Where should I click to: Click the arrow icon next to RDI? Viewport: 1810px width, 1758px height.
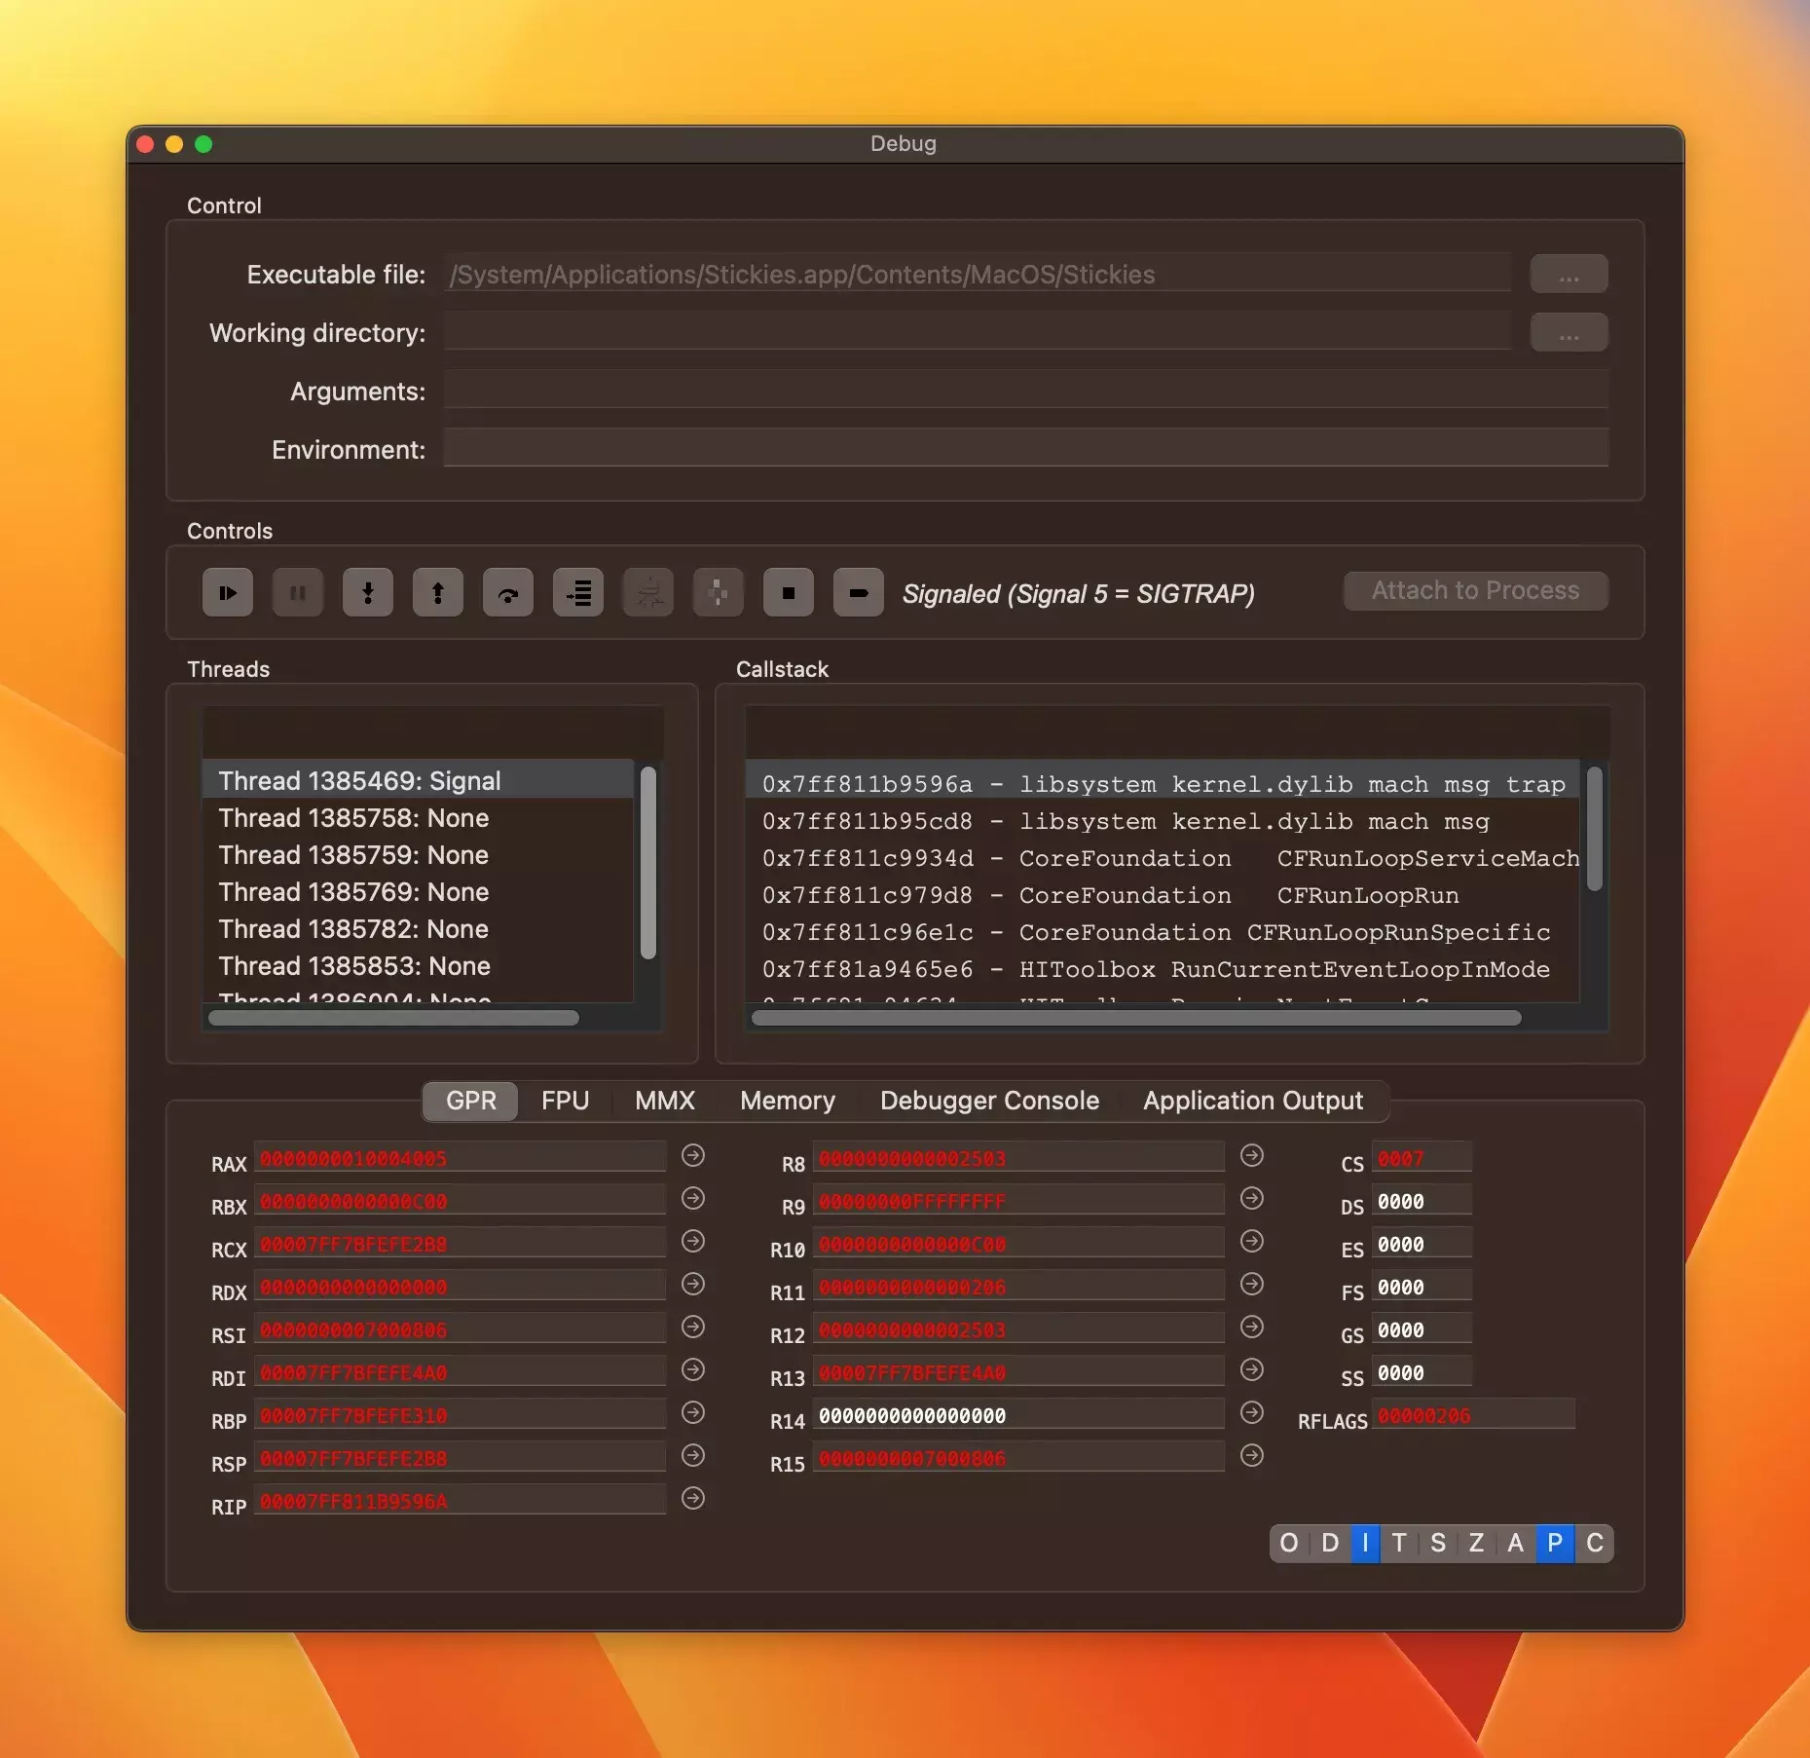[693, 1370]
